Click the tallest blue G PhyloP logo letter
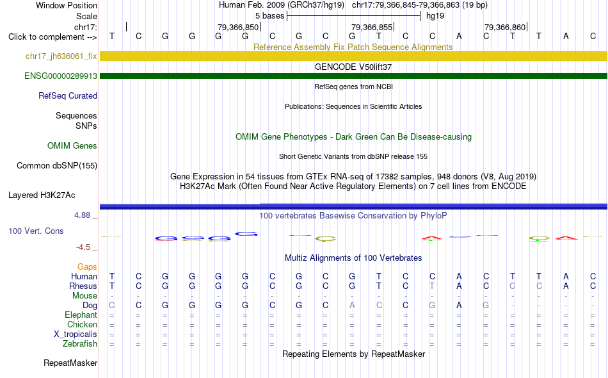The image size is (608, 378). (246, 234)
